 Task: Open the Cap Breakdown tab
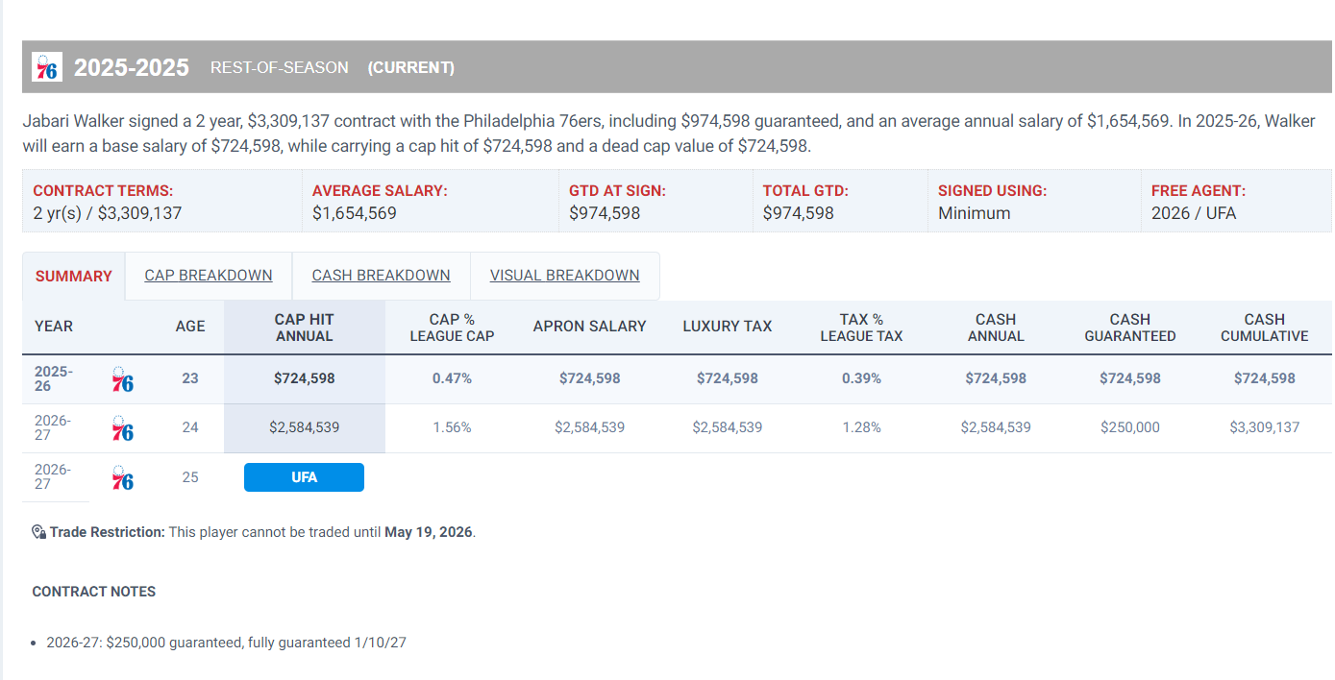pyautogui.click(x=209, y=276)
